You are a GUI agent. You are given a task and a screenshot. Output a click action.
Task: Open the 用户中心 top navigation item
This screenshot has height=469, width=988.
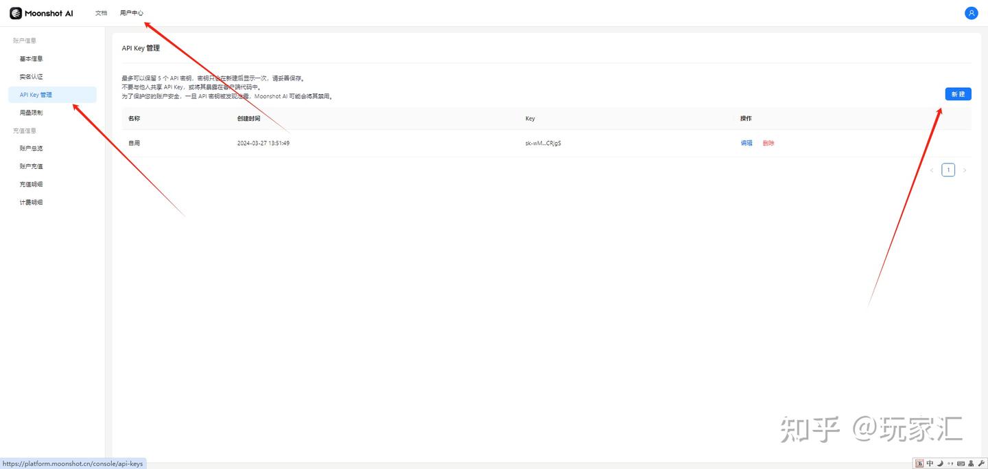pos(132,13)
